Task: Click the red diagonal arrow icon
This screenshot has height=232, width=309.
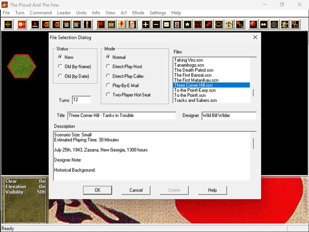Action: [x=209, y=24]
